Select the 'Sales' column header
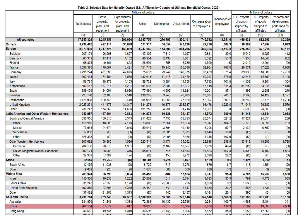The width and height of the screenshot is (298, 215). [142, 24]
